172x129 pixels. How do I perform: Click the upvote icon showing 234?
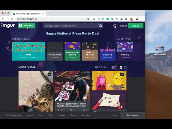(58, 110)
